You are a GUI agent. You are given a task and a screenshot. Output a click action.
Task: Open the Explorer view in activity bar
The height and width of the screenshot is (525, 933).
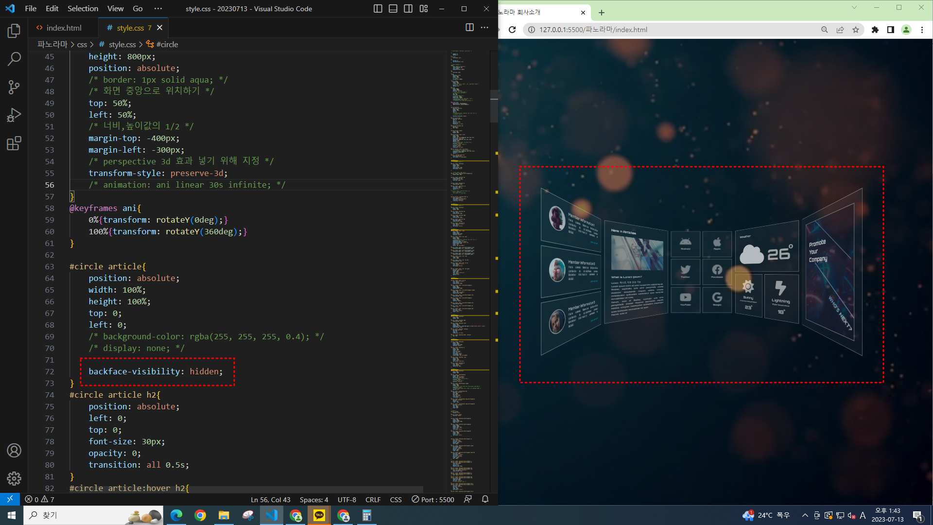pyautogui.click(x=14, y=31)
